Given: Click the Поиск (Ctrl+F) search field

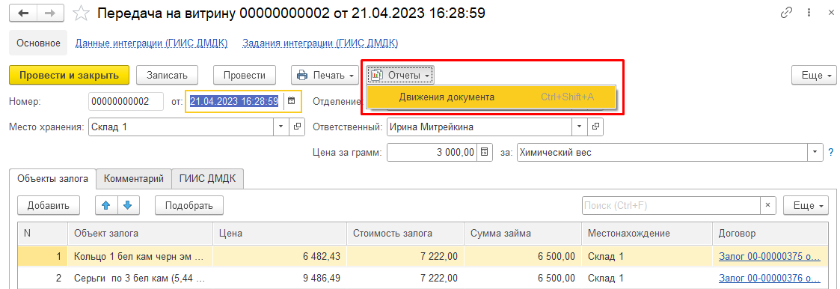Looking at the screenshot, I should click(671, 205).
